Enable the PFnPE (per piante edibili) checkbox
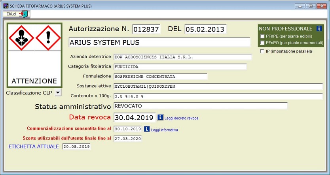The image size is (330, 175). [262, 36]
